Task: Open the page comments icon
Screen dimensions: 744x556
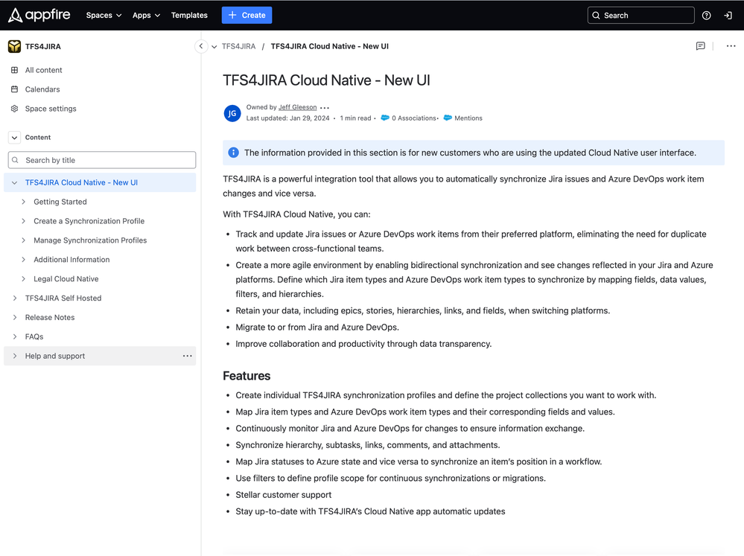Action: coord(700,46)
